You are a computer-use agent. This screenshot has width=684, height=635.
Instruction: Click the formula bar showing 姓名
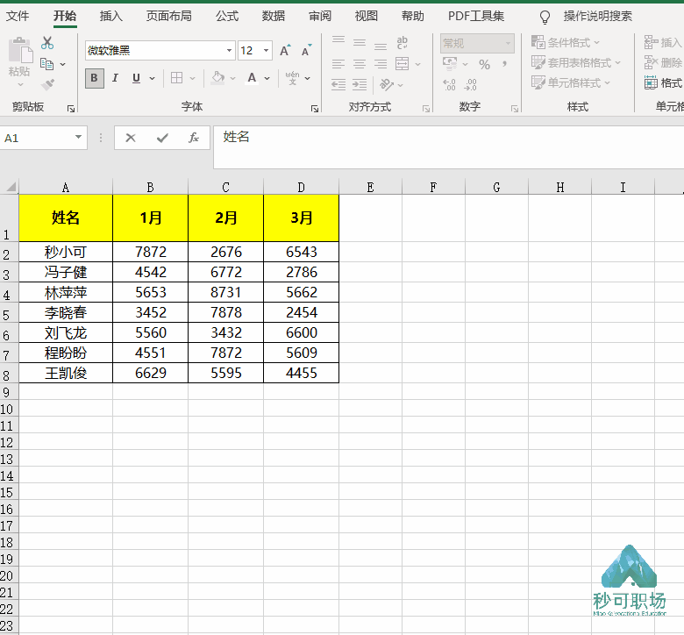[448, 146]
